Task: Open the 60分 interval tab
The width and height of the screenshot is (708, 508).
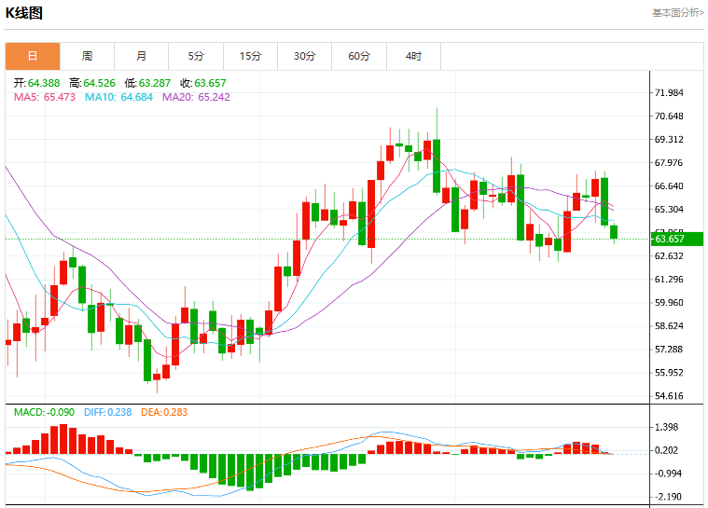Action: pos(359,57)
